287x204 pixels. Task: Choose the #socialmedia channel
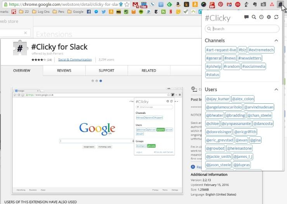point(254,66)
